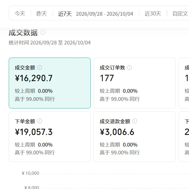
Task: Select the 近30天 date range
Action: click(153, 14)
